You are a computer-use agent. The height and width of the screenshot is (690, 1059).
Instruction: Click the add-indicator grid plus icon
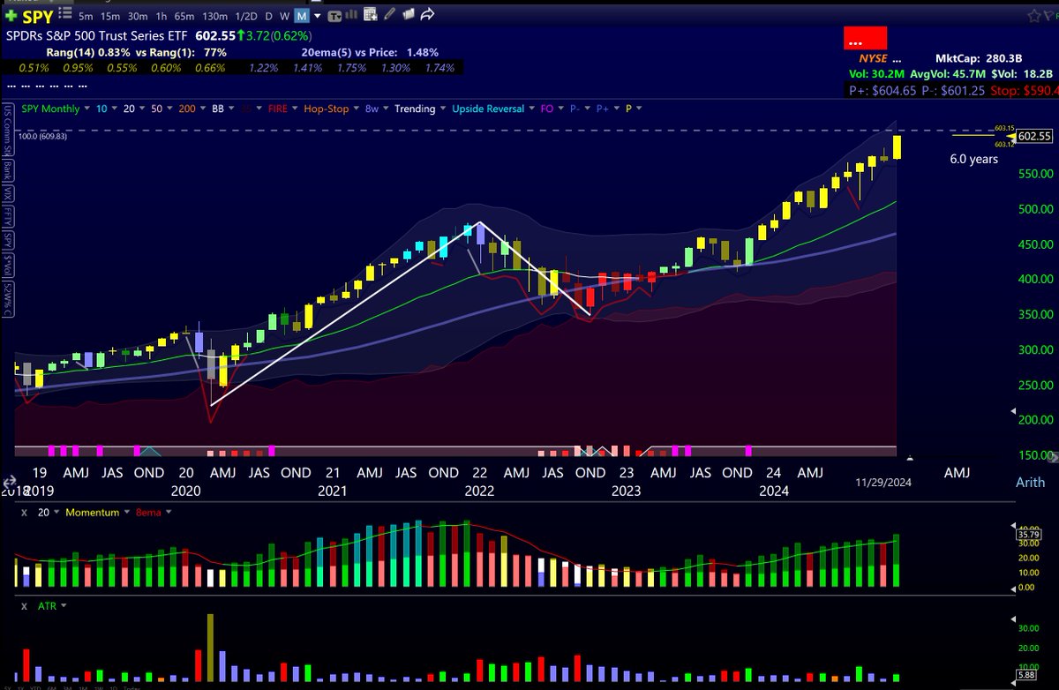point(370,15)
